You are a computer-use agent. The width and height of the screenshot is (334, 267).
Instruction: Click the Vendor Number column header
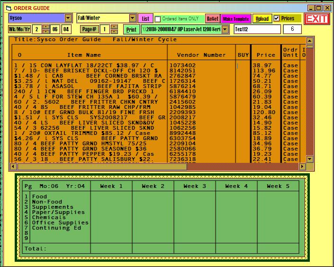[x=201, y=55]
